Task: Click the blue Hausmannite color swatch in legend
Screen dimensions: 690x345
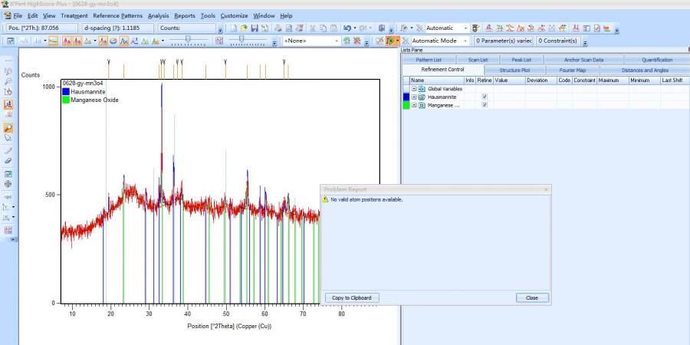Action: pyautogui.click(x=66, y=92)
